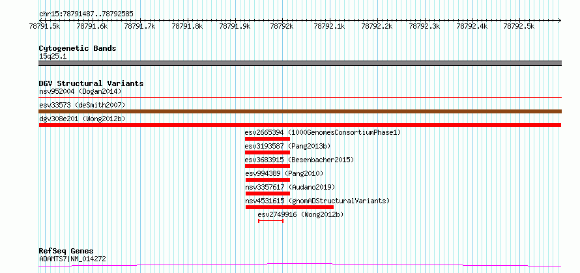580x273 pixels.
Task: Click the red bar under nsv4531615
Action: click(x=289, y=207)
